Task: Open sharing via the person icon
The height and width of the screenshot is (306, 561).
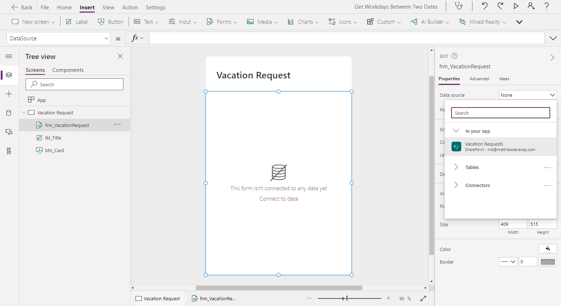Action: 531,6
